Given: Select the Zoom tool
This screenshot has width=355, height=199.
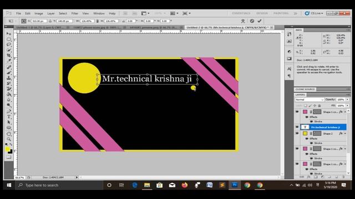Looking at the screenshot, I should (x=9, y=139).
